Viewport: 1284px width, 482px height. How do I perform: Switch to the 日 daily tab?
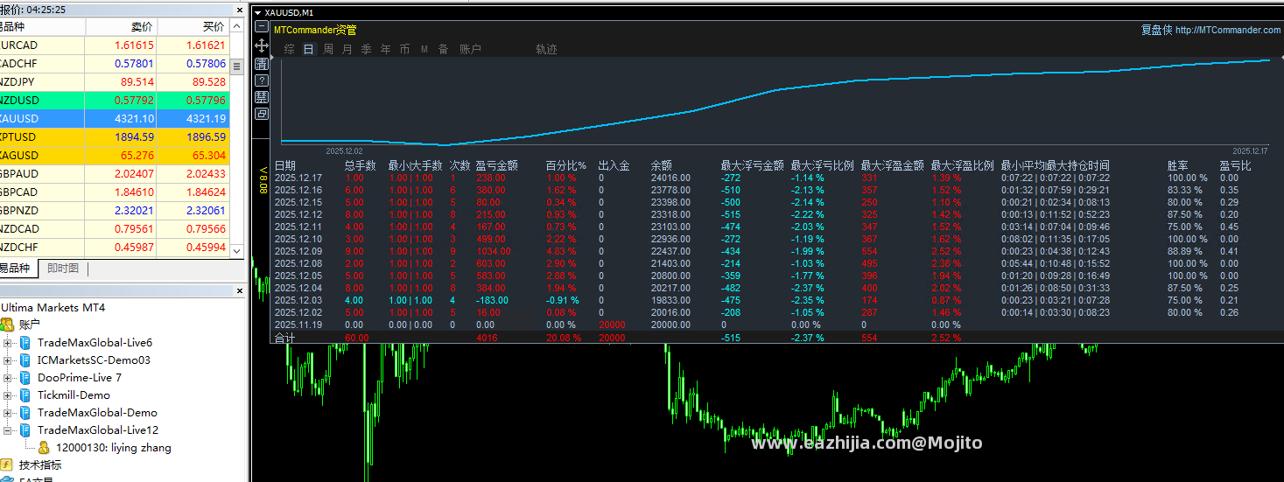click(308, 50)
